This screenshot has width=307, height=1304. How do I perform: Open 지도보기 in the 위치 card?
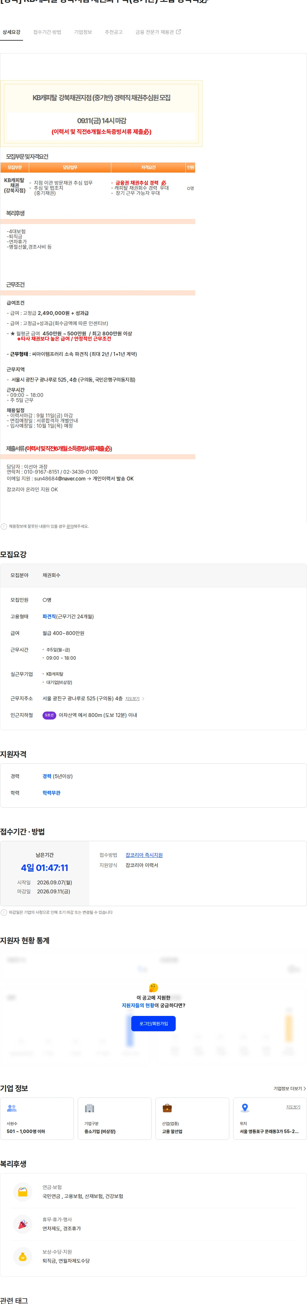(293, 1107)
